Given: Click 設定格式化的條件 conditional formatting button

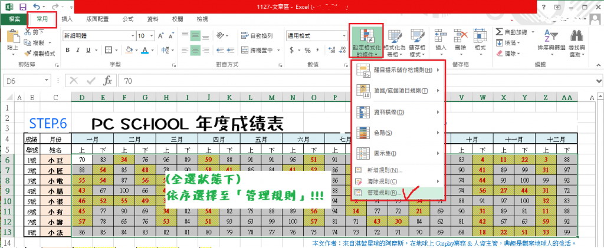Looking at the screenshot, I should [x=366, y=41].
